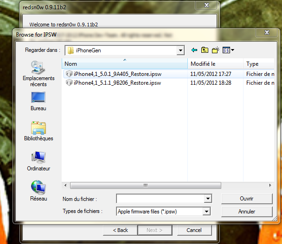This screenshot has height=244, width=282.
Task: Click the Annuler button
Action: pyautogui.click(x=247, y=212)
